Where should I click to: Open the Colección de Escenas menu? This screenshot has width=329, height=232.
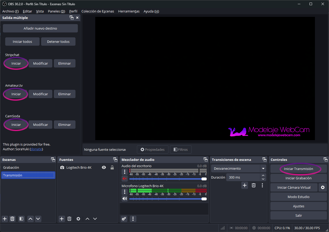(x=98, y=11)
